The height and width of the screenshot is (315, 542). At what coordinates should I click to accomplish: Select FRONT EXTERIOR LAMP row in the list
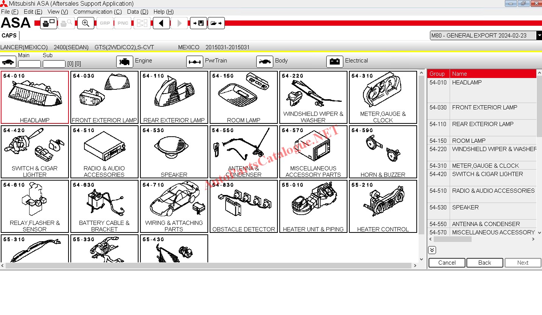tap(482, 111)
